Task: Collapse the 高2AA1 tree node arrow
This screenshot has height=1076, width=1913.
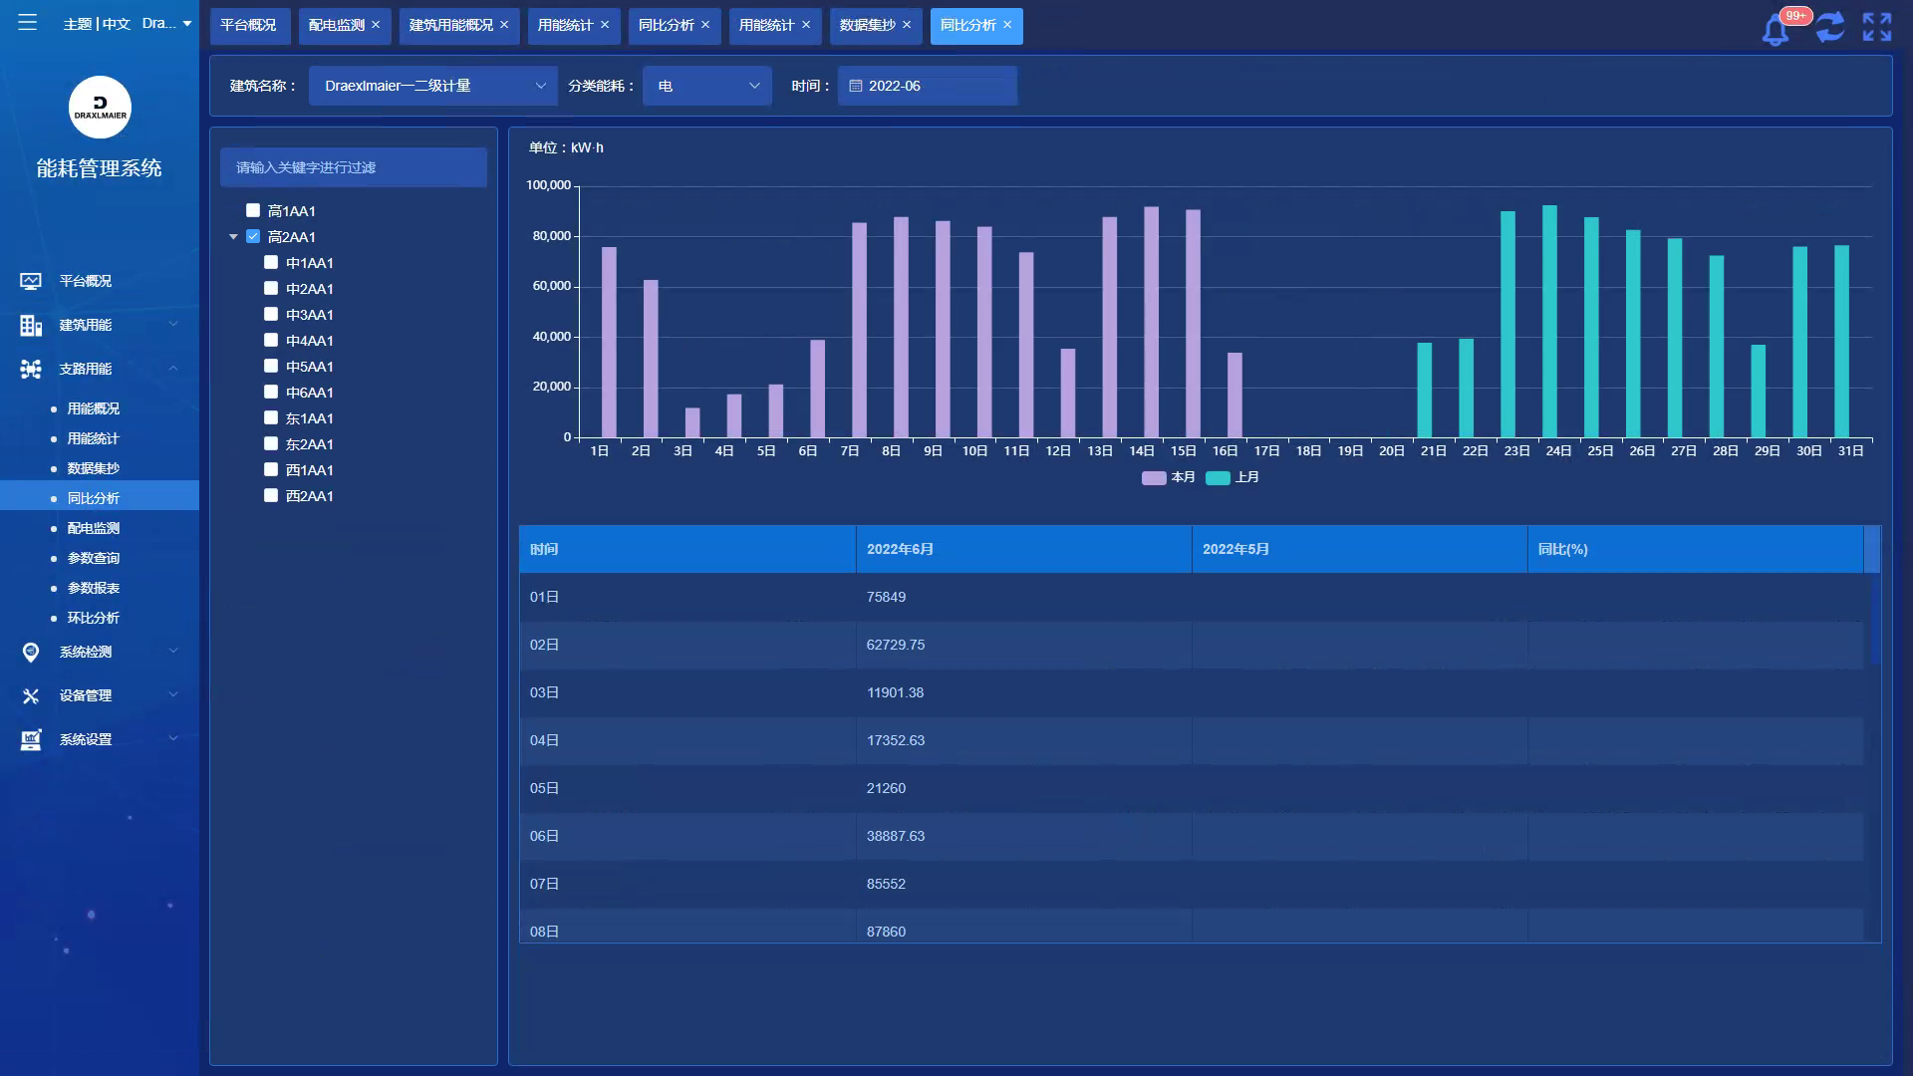Action: pos(233,237)
